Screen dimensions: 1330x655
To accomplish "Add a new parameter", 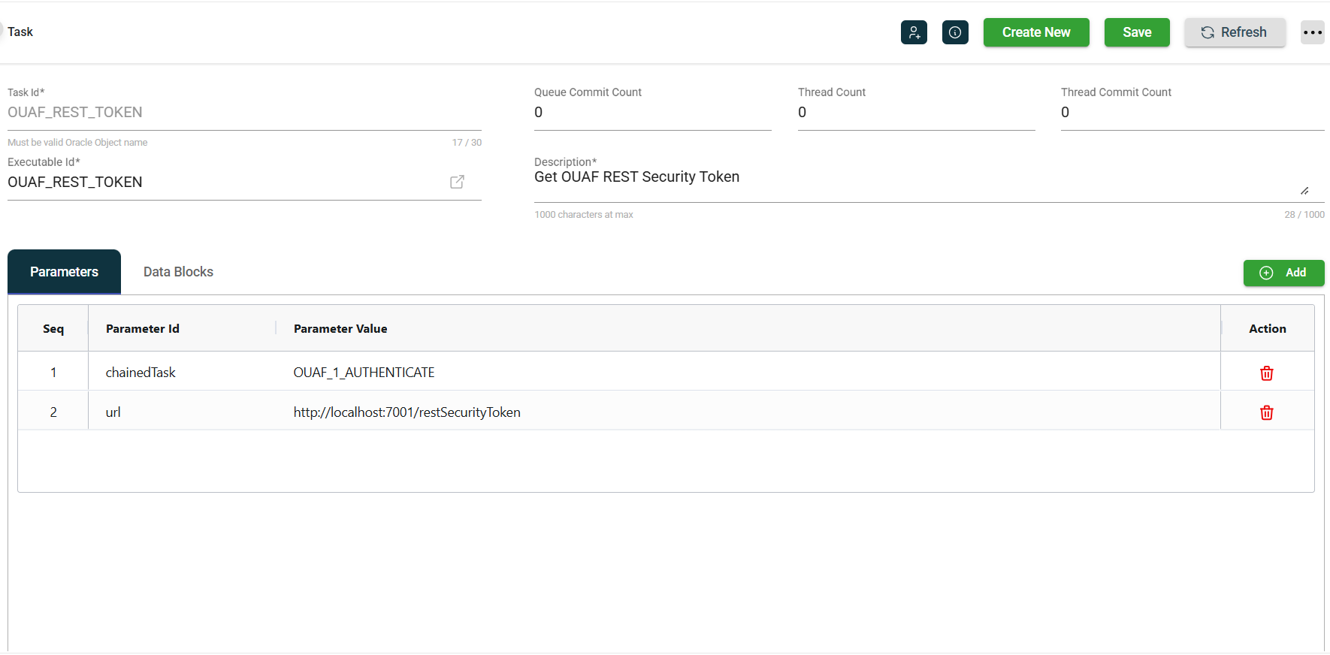I will coord(1283,273).
